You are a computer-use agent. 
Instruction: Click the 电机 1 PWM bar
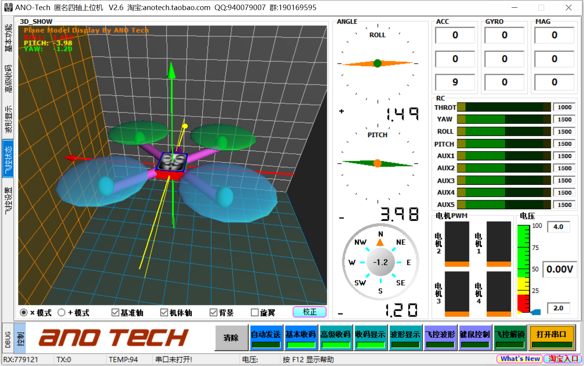pyautogui.click(x=499, y=244)
